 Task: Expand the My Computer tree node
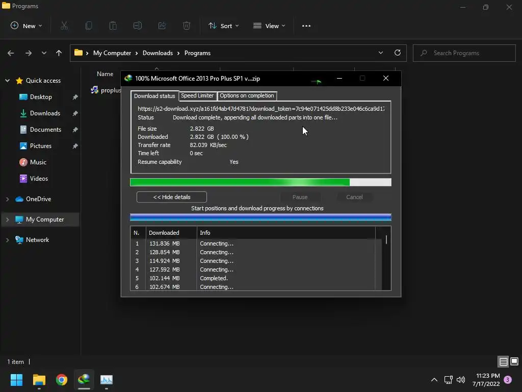pos(7,219)
